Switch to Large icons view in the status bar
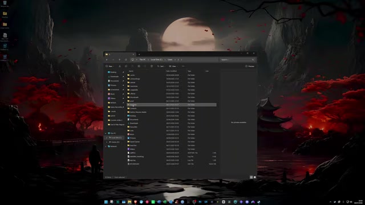The width and height of the screenshot is (365, 205). point(255,177)
